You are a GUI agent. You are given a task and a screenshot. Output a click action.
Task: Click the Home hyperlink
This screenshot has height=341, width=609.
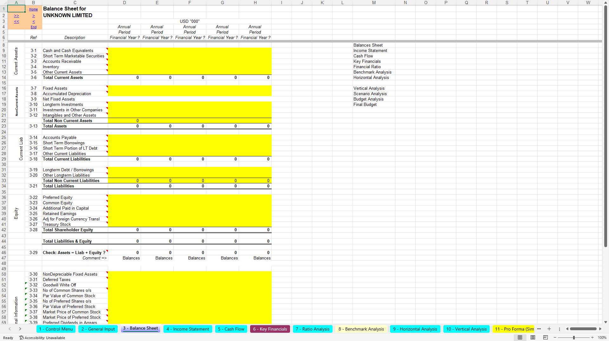point(33,9)
